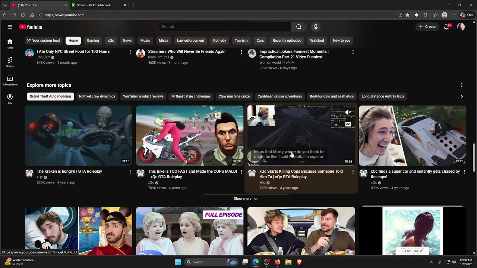Screen dimensions: 477x268
Task: Open Jon Barr channel avatar
Action: (x=29, y=53)
